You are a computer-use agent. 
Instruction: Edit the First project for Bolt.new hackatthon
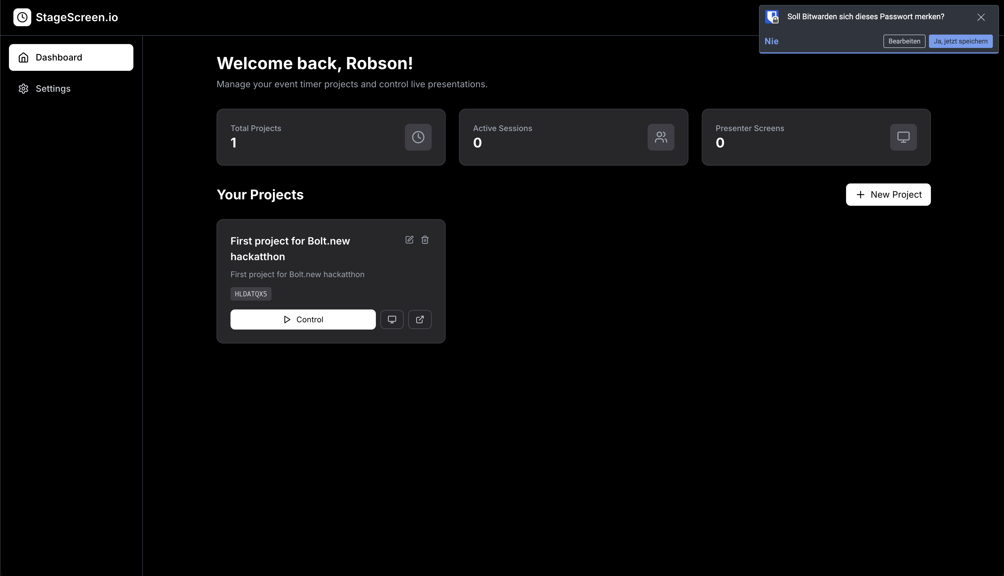point(409,240)
